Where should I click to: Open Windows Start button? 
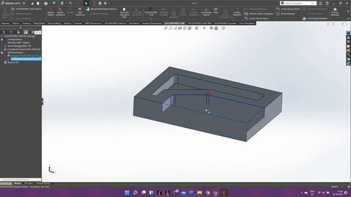127,193
